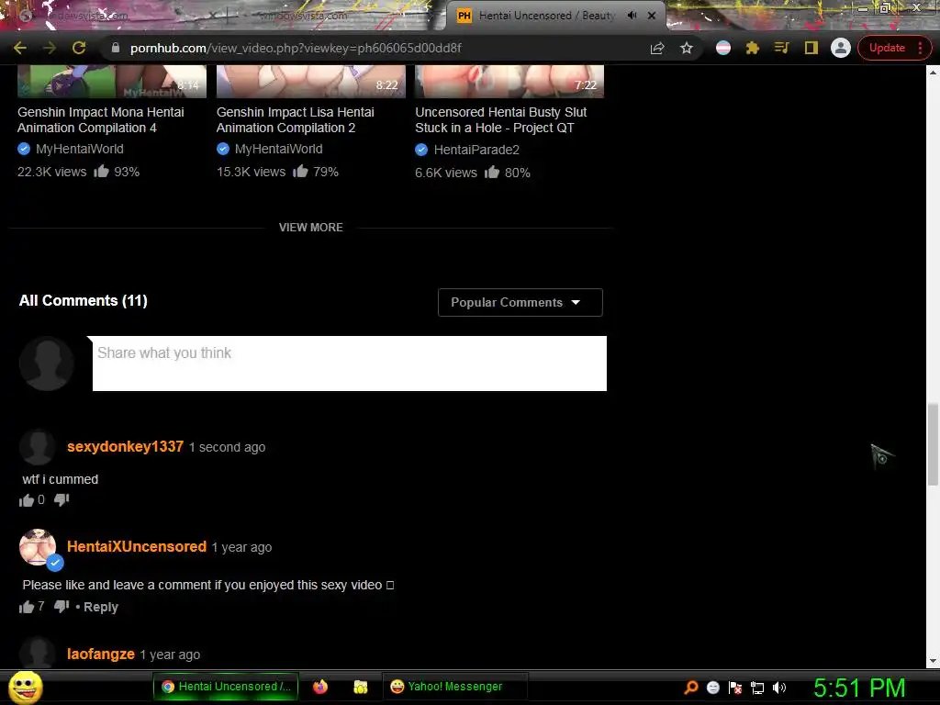Open the Popular Comments dropdown
940x705 pixels.
[x=520, y=302]
